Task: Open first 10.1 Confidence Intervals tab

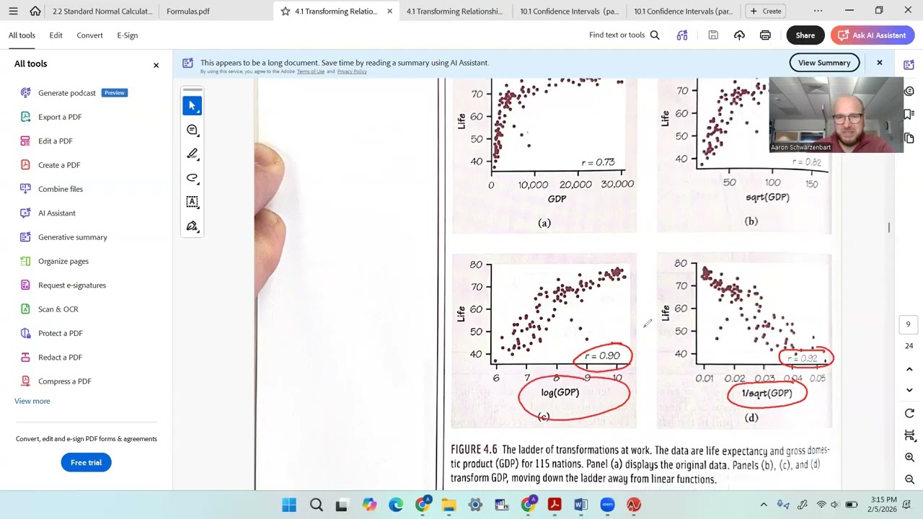Action: (570, 11)
